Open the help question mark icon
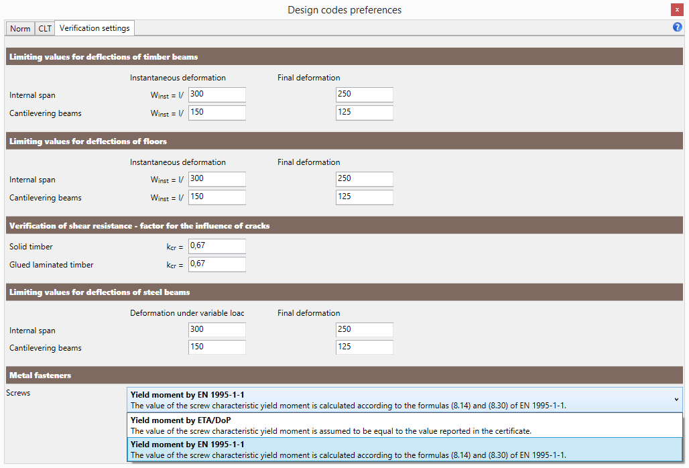The width and height of the screenshot is (689, 468). 677,27
